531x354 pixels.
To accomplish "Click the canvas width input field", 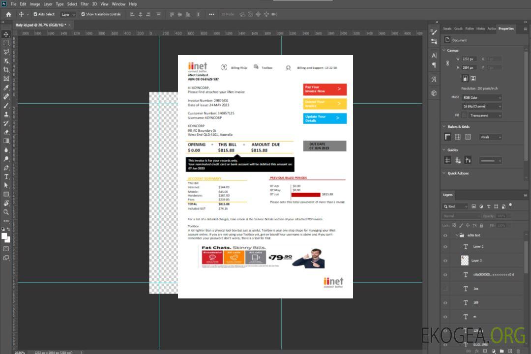I will point(469,59).
